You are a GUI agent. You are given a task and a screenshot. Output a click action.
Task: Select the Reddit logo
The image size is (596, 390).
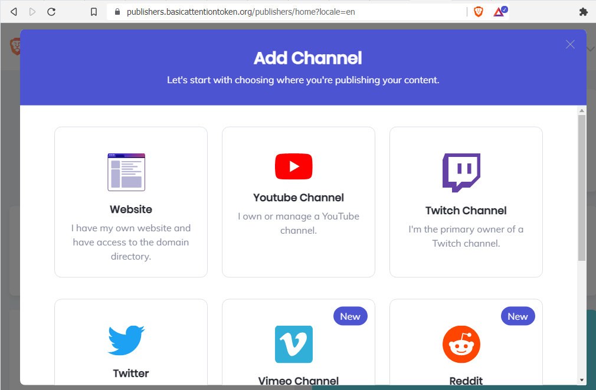(461, 344)
